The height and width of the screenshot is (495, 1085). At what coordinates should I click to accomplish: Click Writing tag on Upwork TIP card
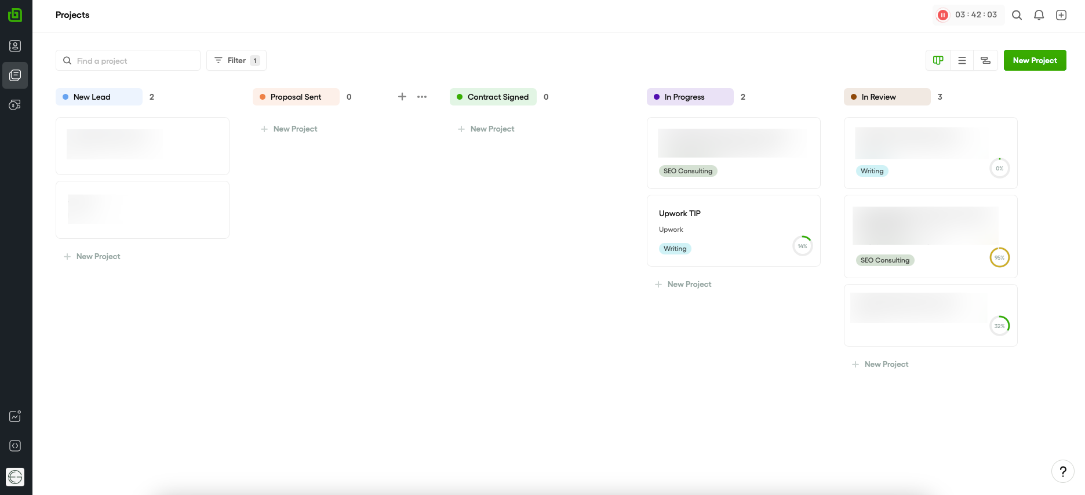click(675, 249)
